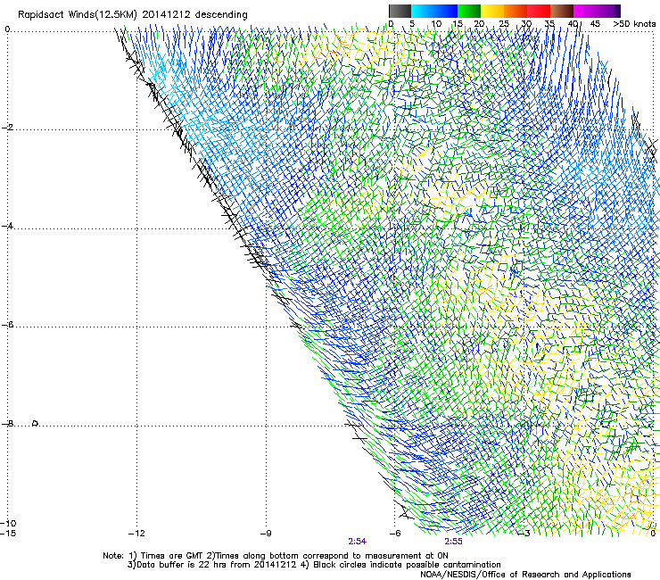Click the gray 0-5 knots color swatch

coord(400,11)
